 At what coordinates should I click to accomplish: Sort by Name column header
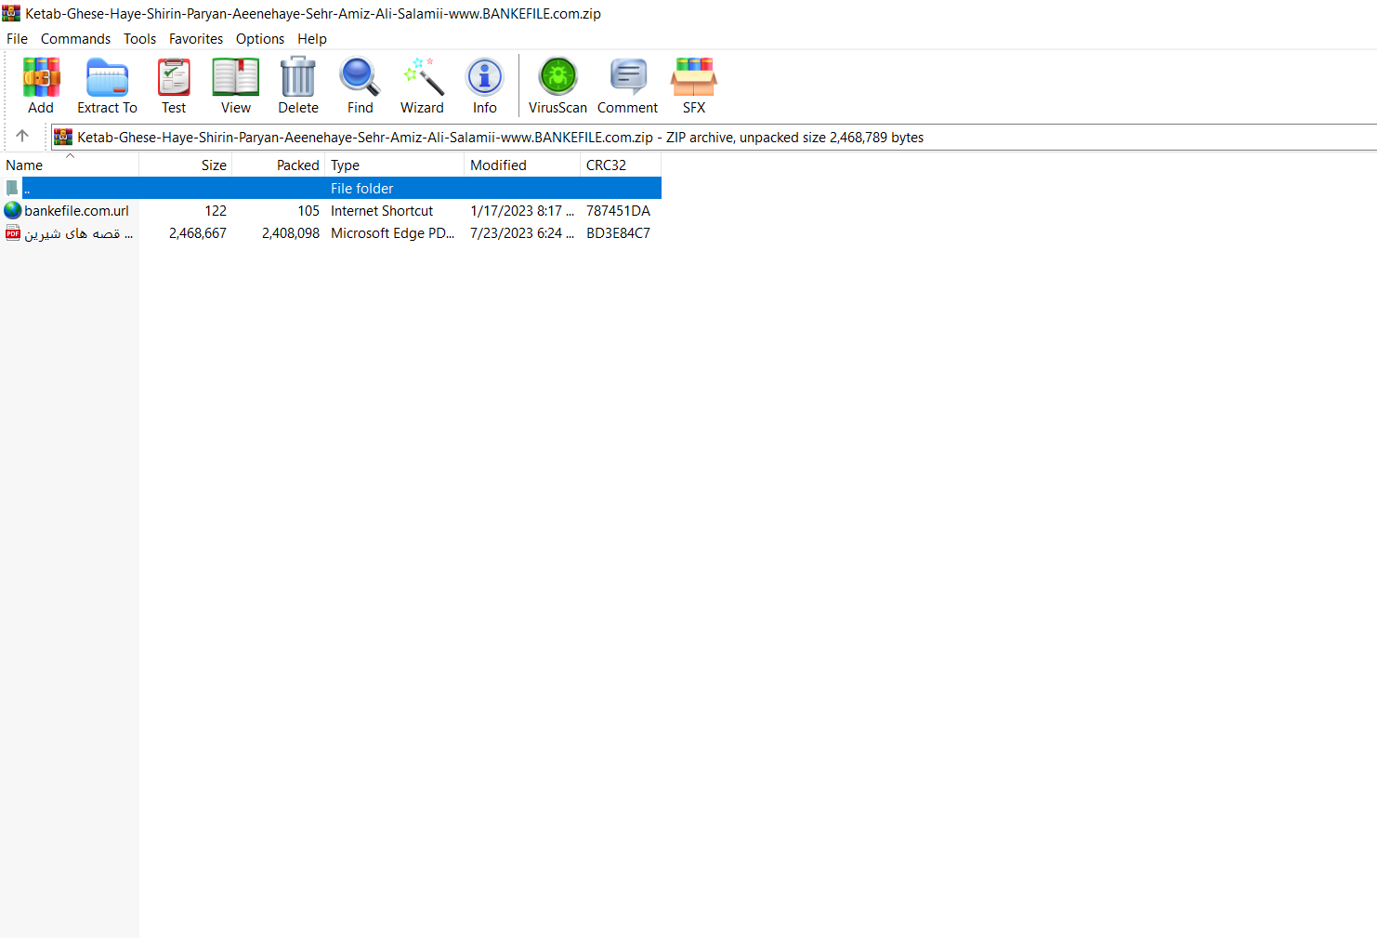pyautogui.click(x=70, y=165)
